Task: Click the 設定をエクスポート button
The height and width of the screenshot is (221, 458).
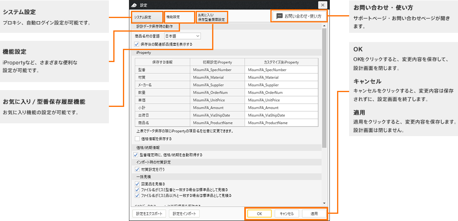Action: [x=149, y=213]
